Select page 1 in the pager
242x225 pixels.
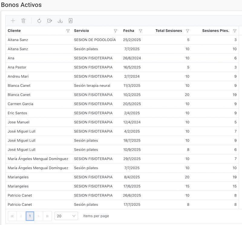pos(30,216)
